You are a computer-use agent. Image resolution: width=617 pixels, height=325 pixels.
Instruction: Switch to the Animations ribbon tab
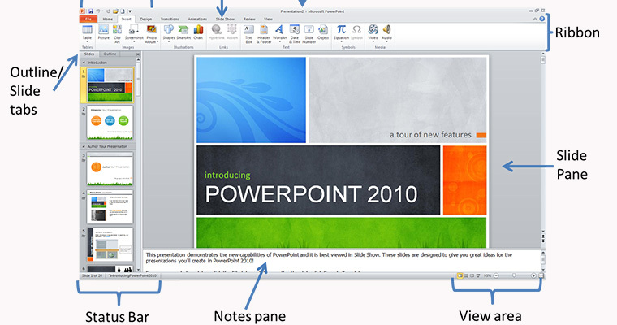pos(197,19)
